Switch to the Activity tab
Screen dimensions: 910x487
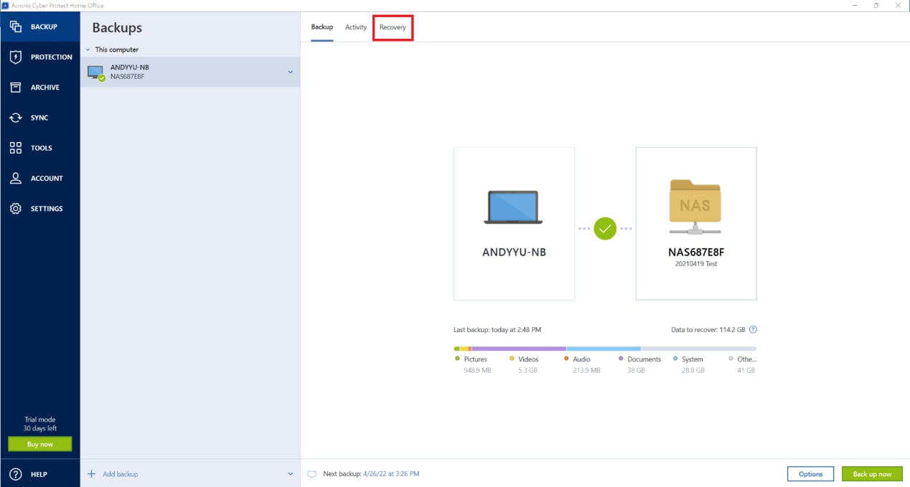click(x=356, y=27)
